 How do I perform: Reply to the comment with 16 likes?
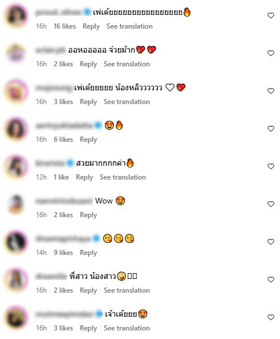pyautogui.click(x=91, y=26)
